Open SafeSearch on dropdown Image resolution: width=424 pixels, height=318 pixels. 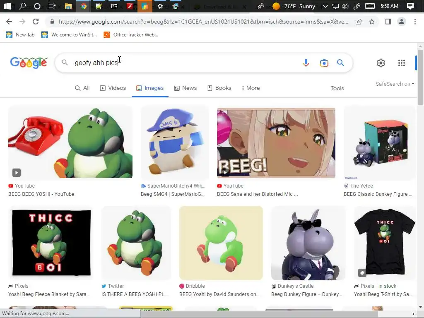tap(395, 84)
